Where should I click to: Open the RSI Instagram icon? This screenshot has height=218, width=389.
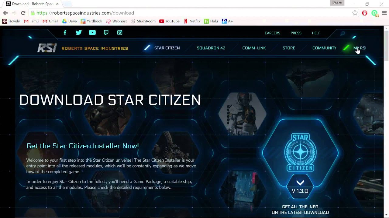click(x=120, y=33)
